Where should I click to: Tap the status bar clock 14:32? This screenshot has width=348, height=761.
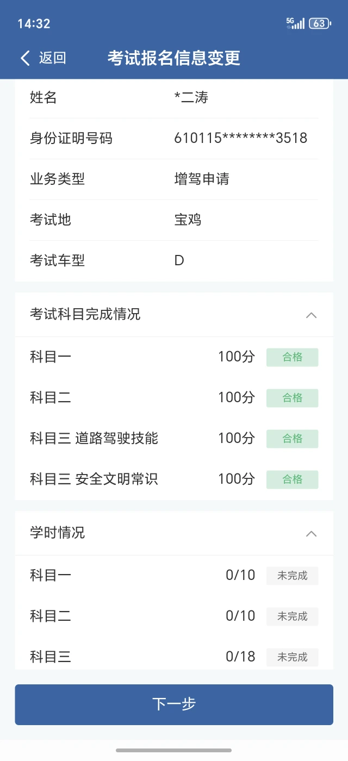tap(34, 23)
